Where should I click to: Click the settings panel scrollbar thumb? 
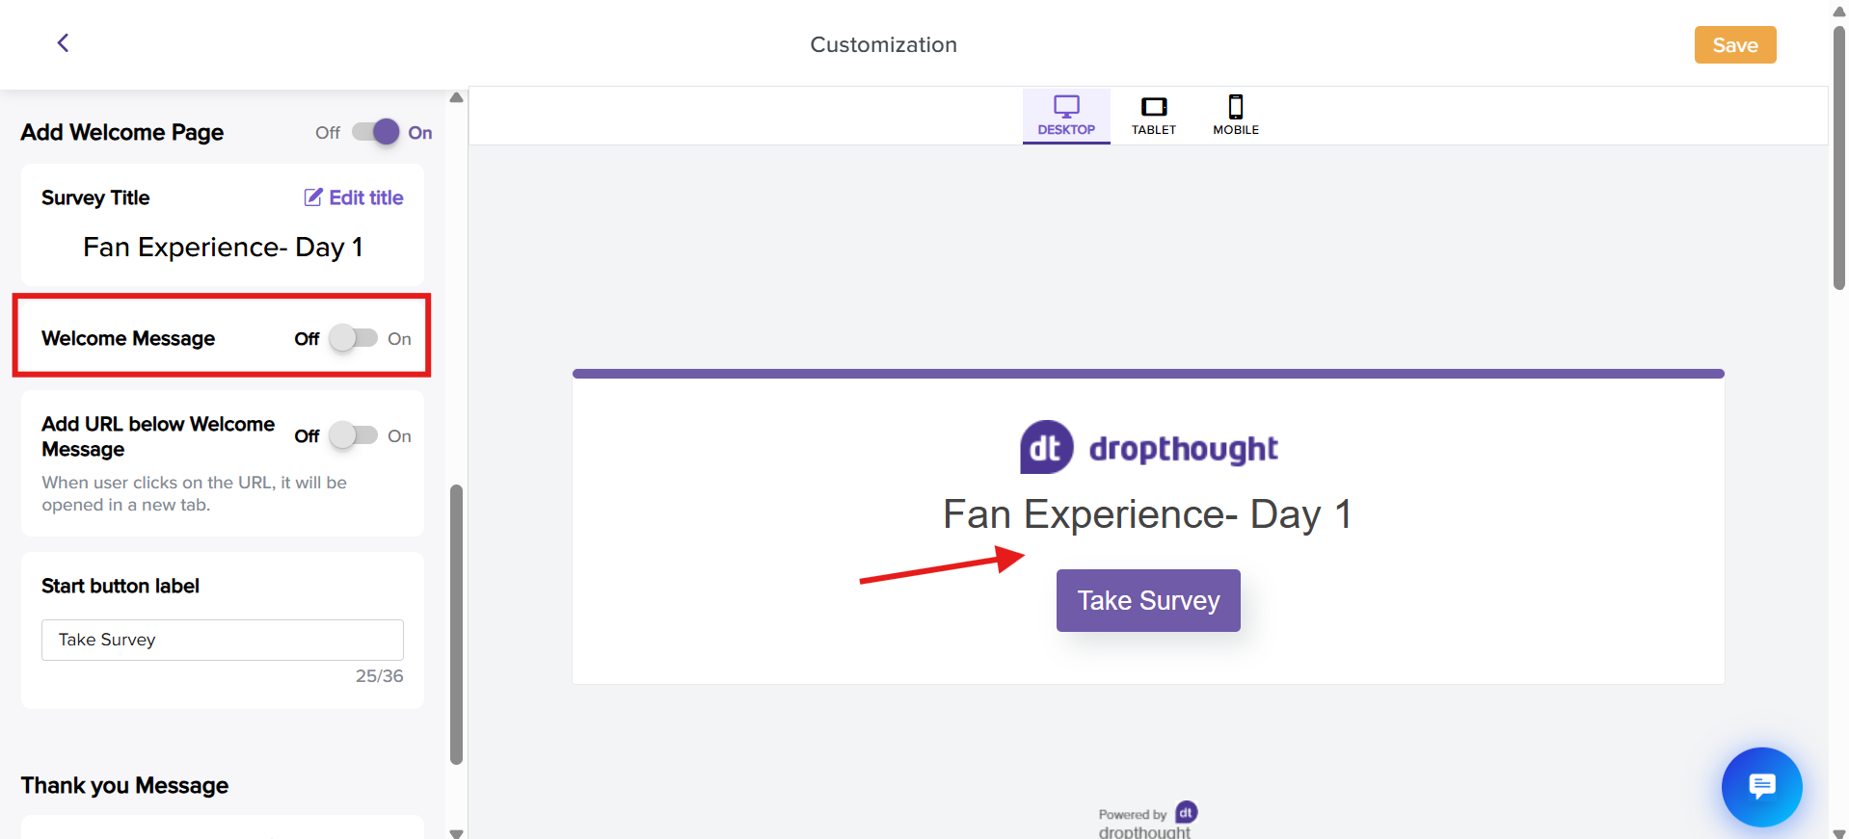click(x=456, y=624)
